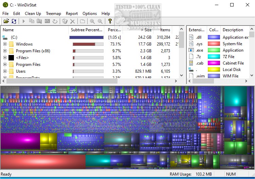Expand the Users folder node
Screen dimensions: 255x179
pos(5,71)
